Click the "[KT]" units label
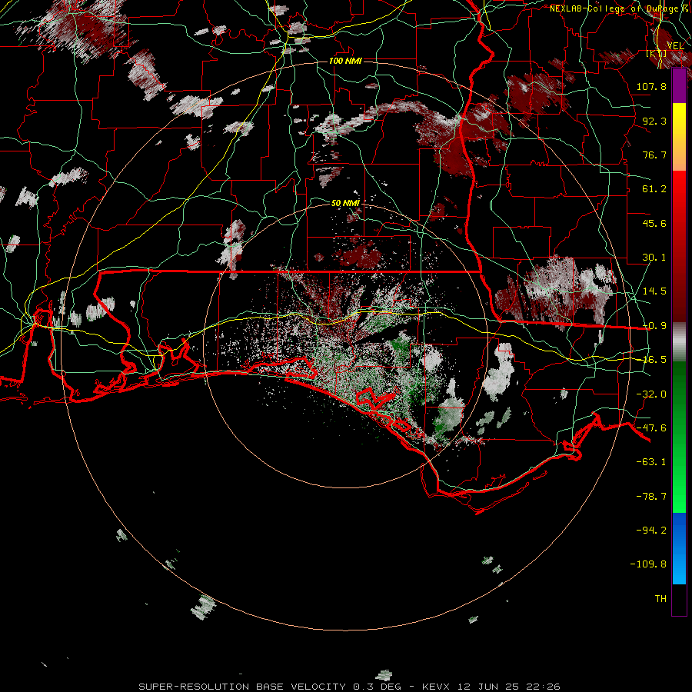Screen dimensions: 692x692 click(x=657, y=54)
